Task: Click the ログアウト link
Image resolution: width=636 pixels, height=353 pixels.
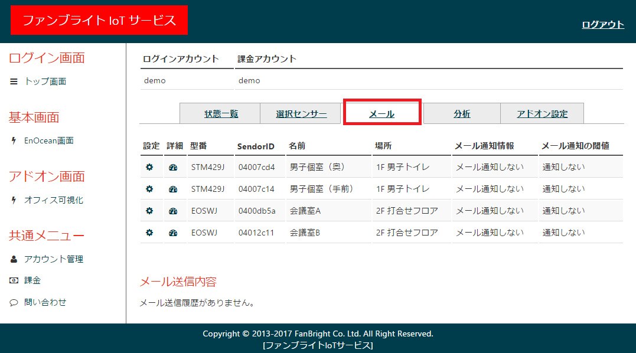Action: [602, 24]
